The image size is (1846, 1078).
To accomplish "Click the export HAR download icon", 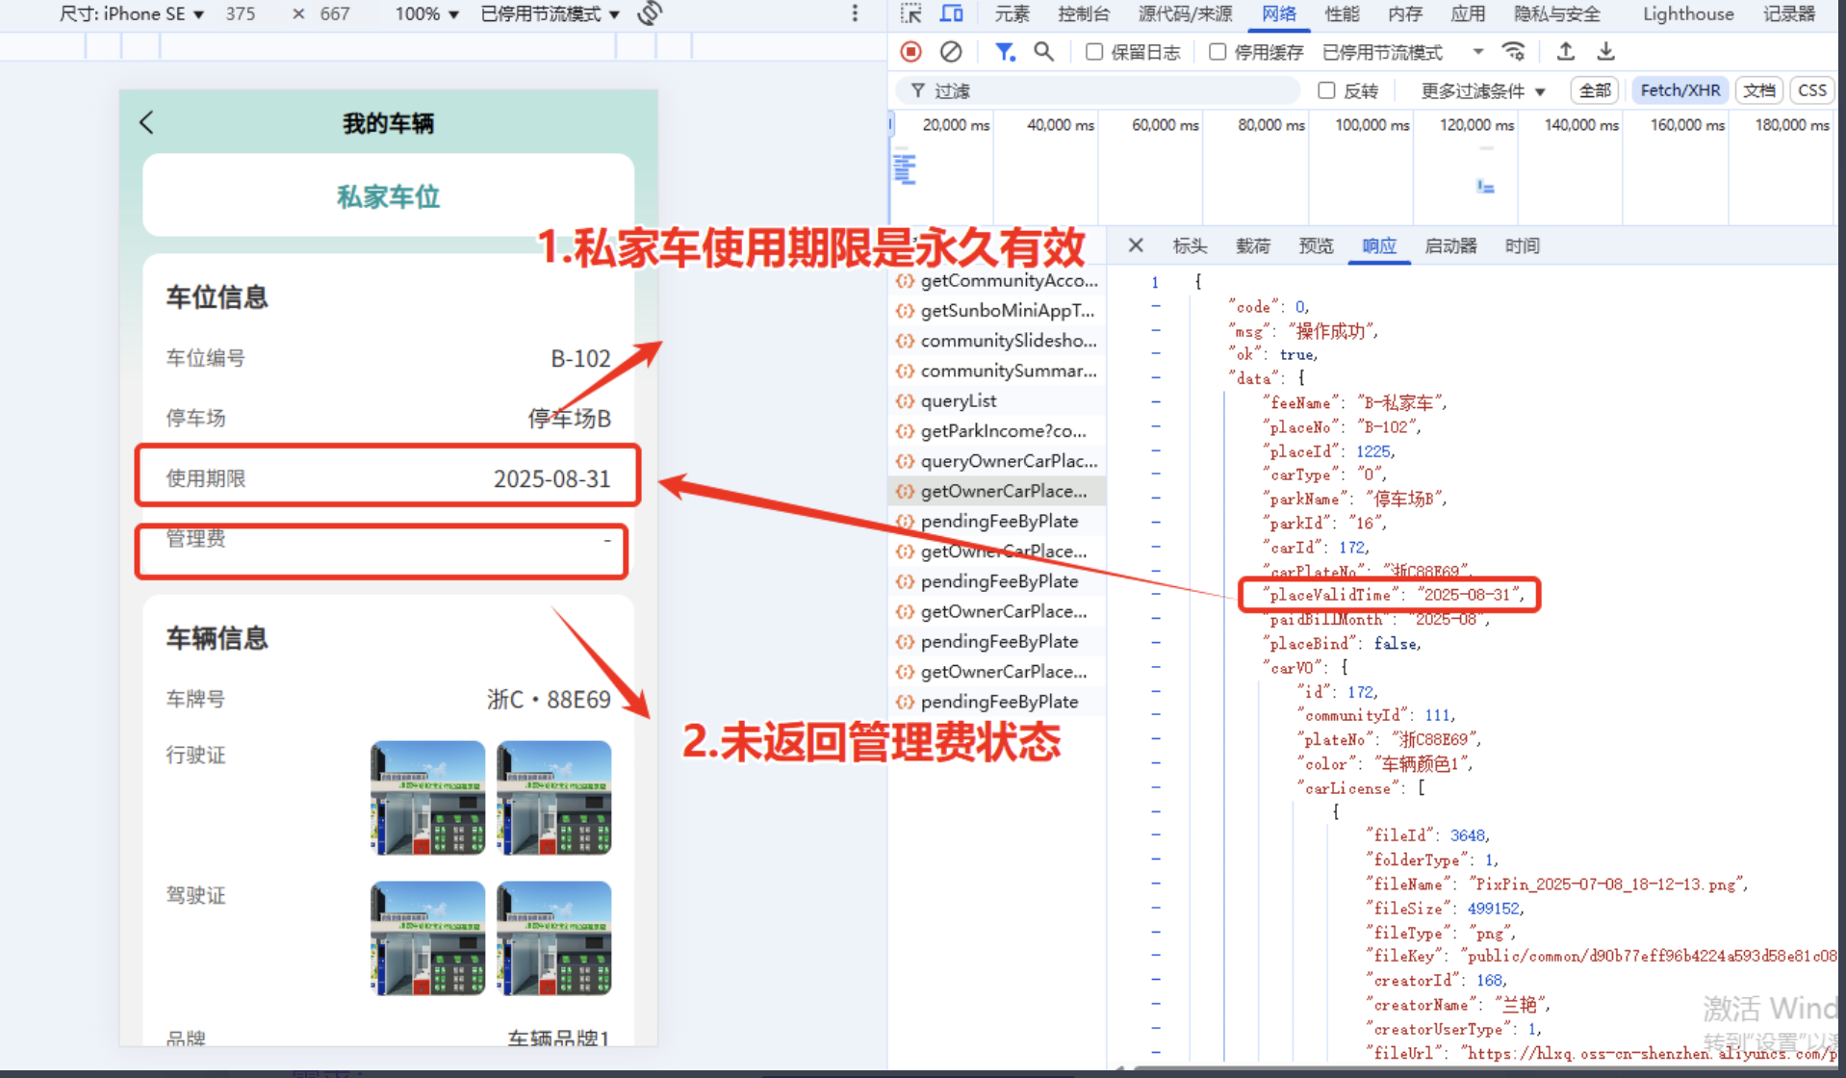I will point(1605,52).
